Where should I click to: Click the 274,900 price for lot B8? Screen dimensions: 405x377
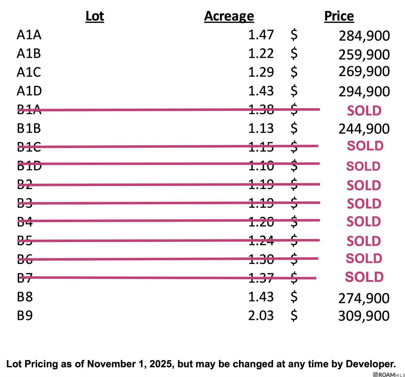(x=364, y=298)
